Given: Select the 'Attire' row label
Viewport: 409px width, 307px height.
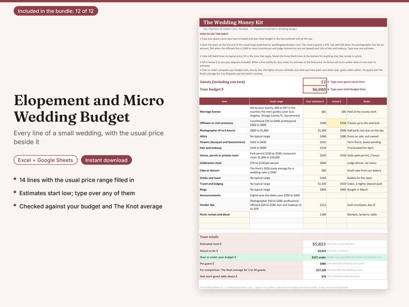Looking at the screenshot, I should click(203, 137).
